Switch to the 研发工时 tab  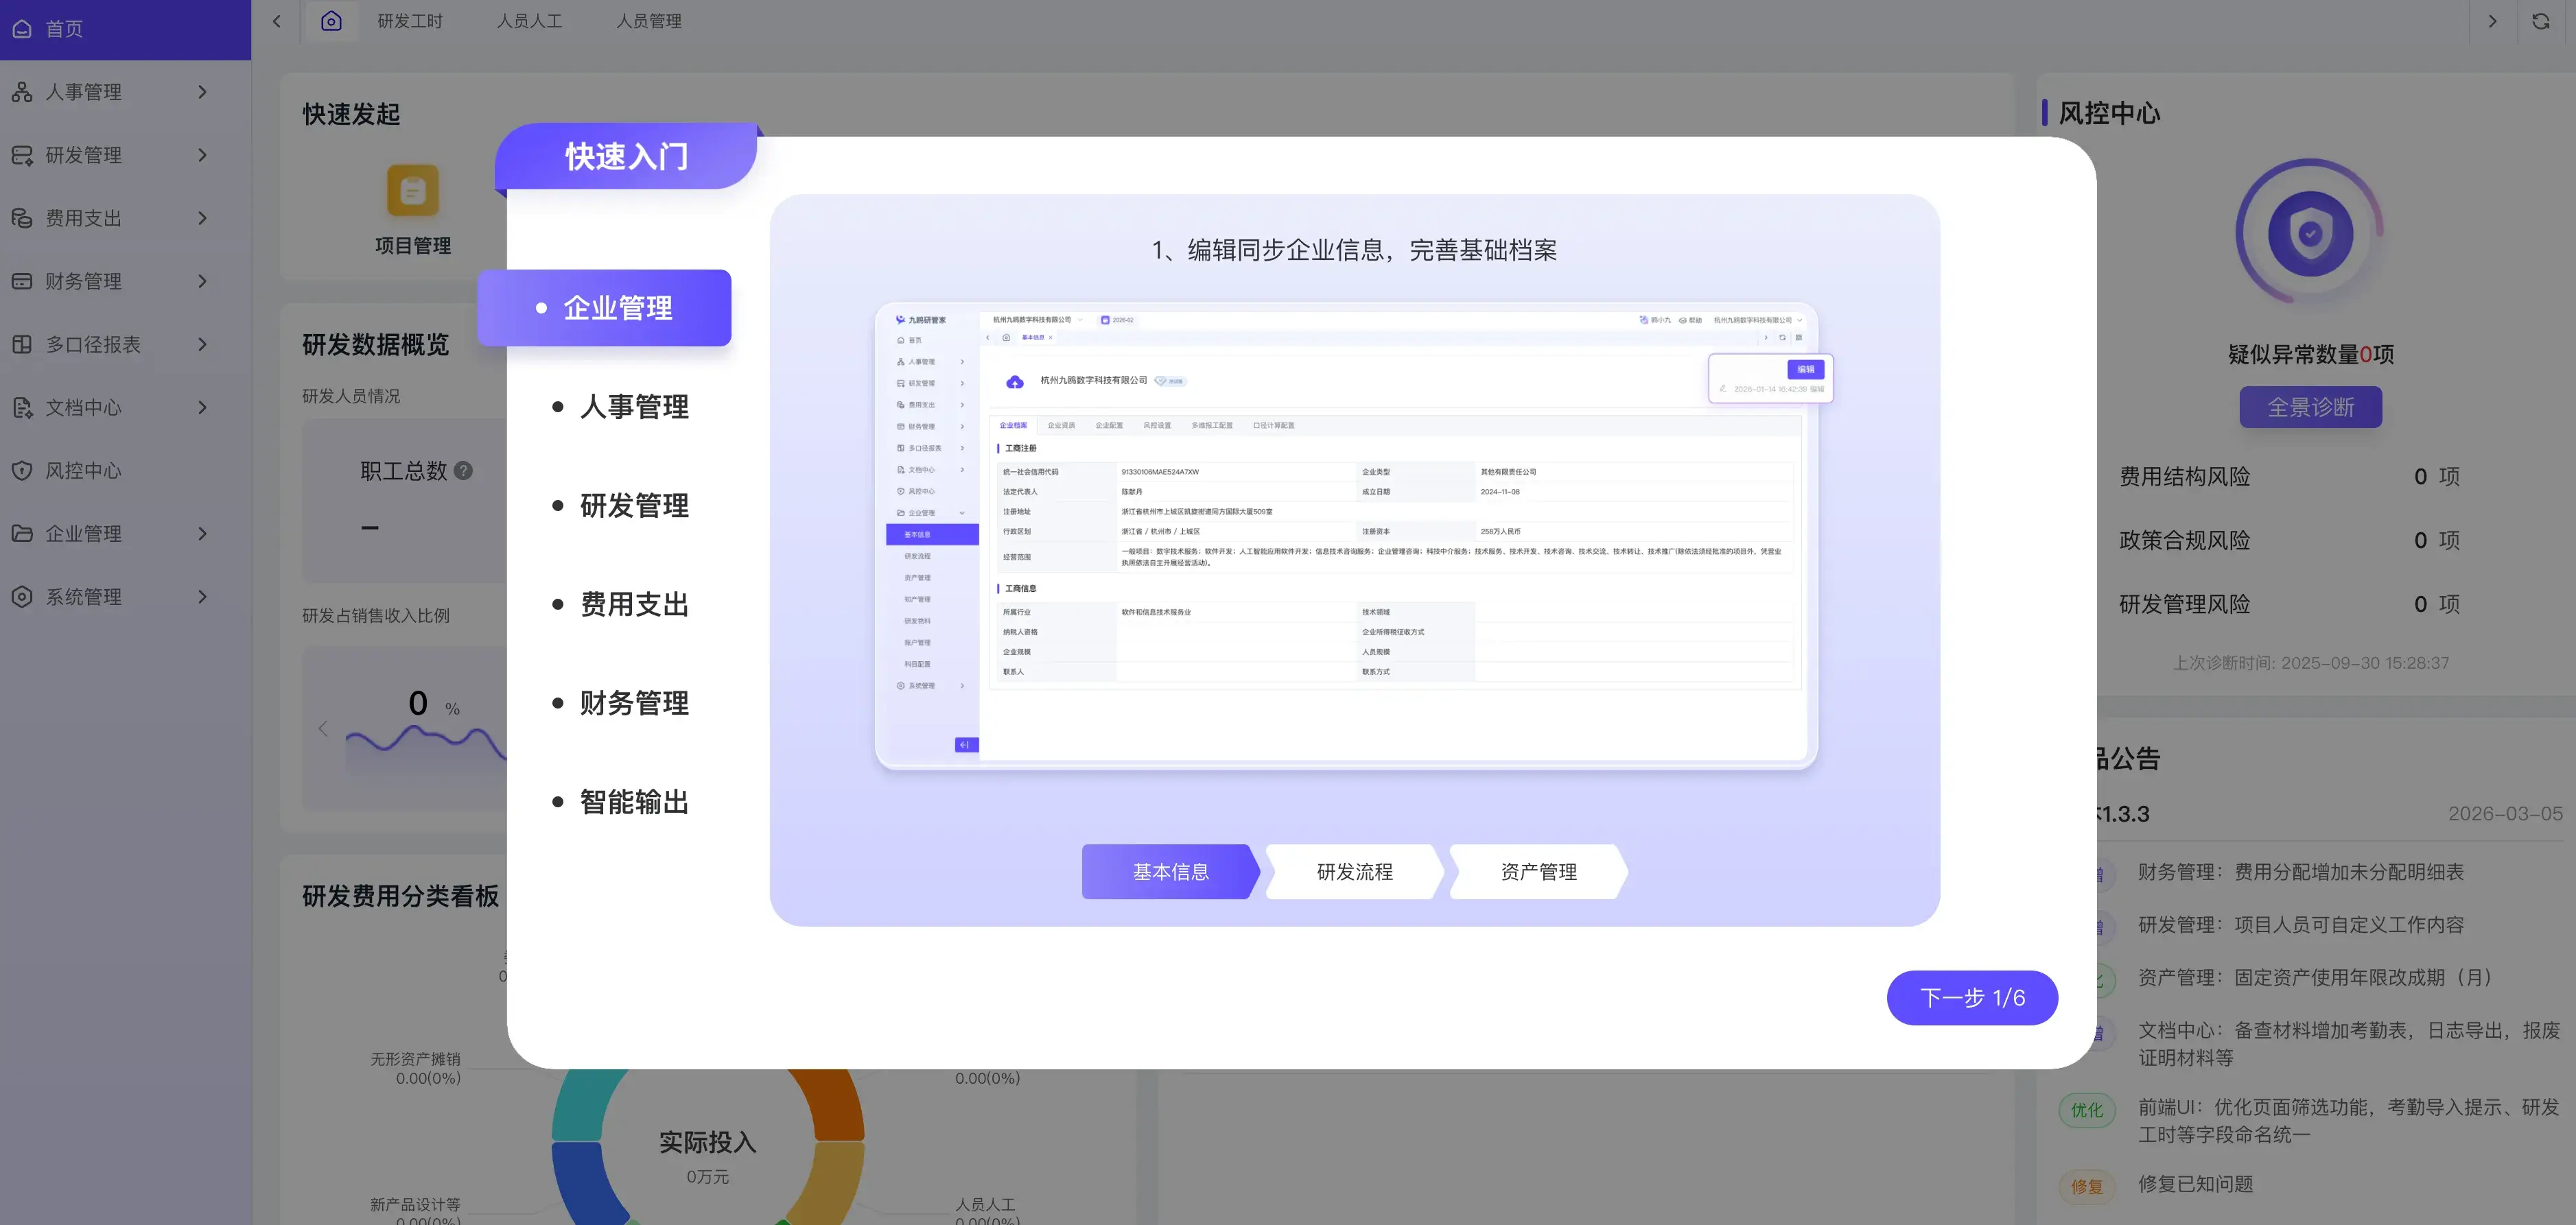(x=410, y=21)
